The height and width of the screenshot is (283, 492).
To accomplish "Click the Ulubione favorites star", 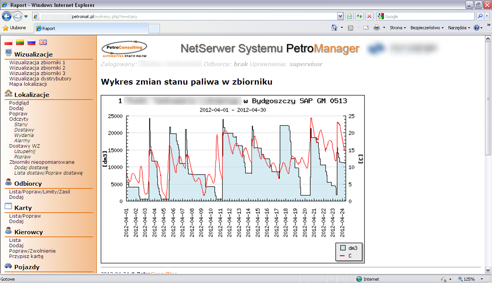I will [x=5, y=28].
